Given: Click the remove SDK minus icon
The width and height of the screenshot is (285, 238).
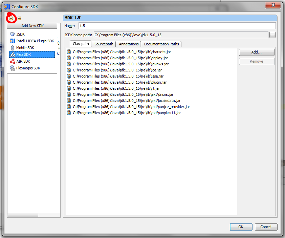Looking at the screenshot, I should pos(19,18).
